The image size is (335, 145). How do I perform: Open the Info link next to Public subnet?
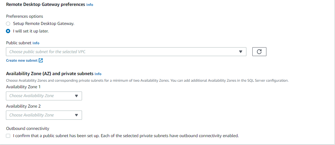point(36,43)
